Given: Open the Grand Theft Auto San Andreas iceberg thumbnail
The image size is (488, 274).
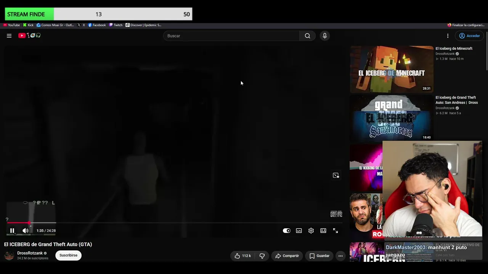Looking at the screenshot, I should [392, 118].
